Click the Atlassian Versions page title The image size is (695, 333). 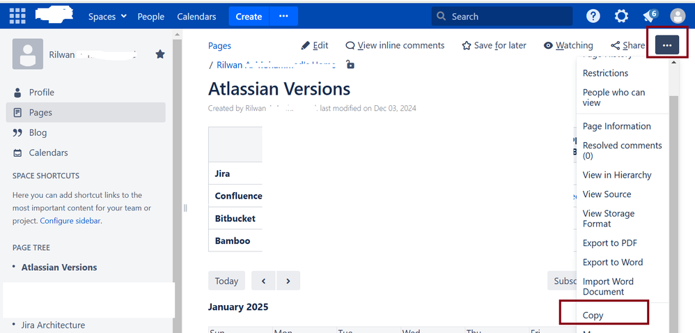(x=279, y=89)
